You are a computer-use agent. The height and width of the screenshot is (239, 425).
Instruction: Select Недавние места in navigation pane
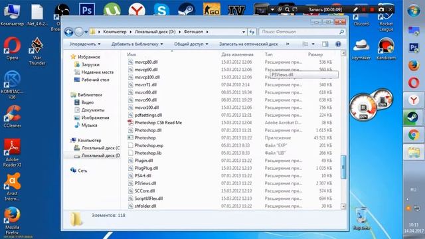(94, 72)
